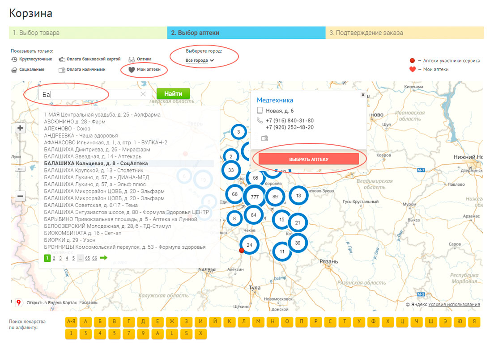The width and height of the screenshot is (494, 348).
Task: Filter medicines by letter Я
Action: click(x=474, y=322)
